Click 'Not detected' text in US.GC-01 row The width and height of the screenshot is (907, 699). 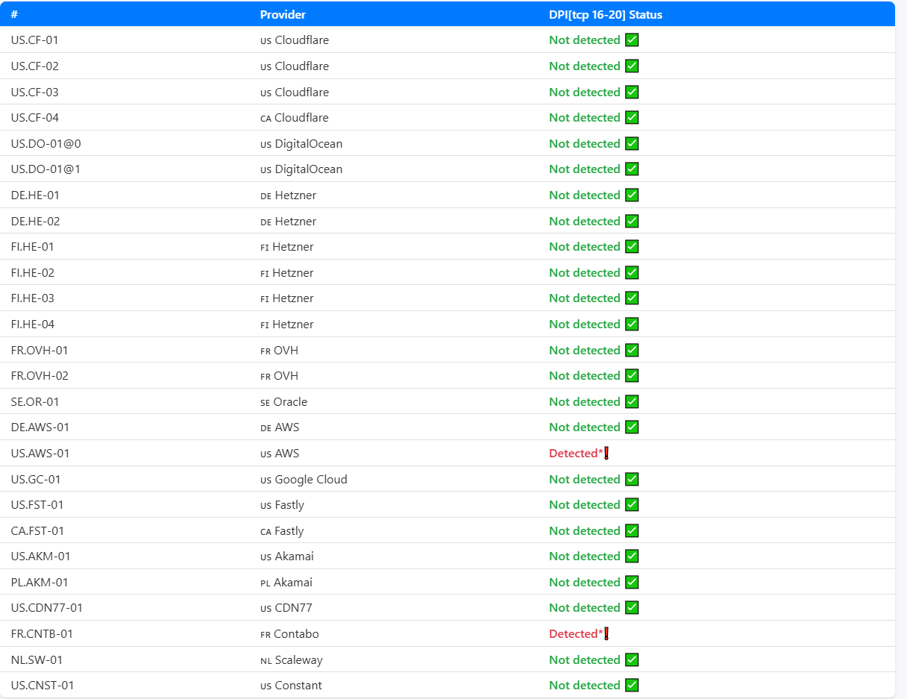[585, 479]
